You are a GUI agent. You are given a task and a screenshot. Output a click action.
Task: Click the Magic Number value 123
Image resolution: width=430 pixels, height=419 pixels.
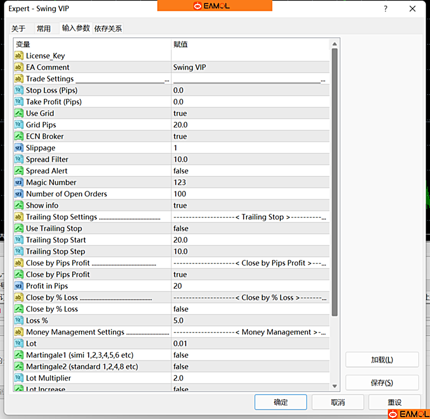pyautogui.click(x=180, y=183)
